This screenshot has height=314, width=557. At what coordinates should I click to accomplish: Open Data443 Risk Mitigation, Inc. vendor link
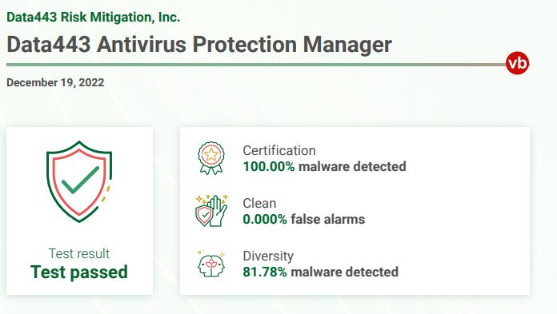click(93, 17)
